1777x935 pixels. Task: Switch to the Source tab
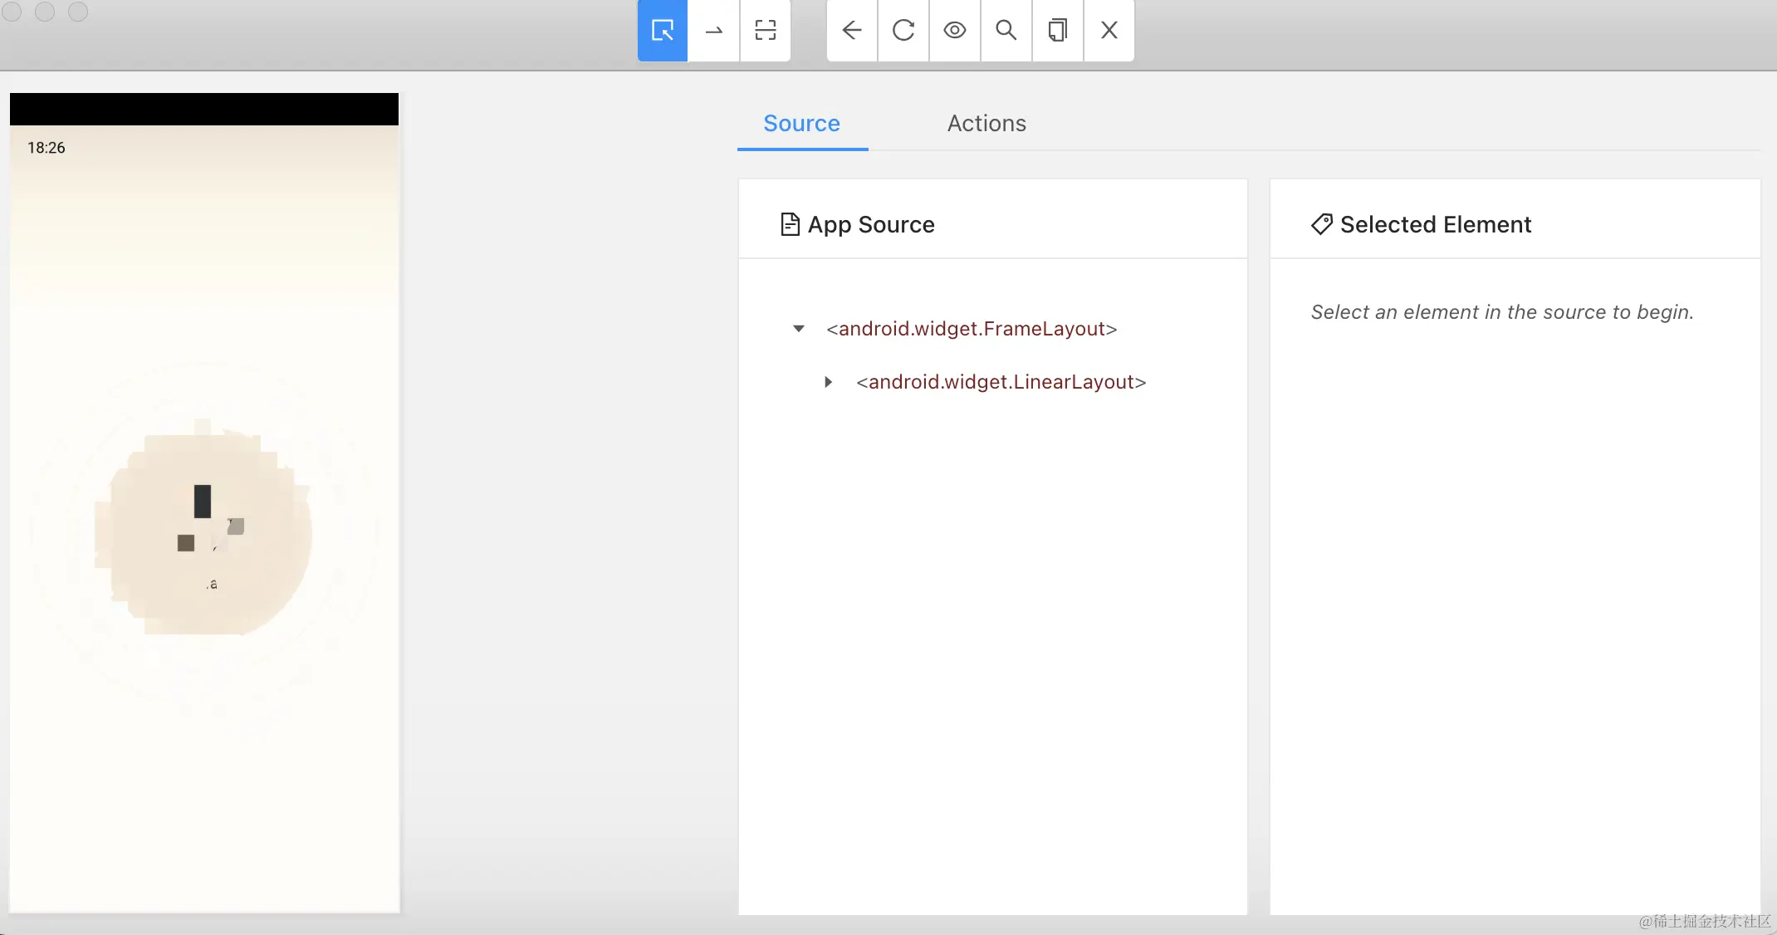click(801, 124)
